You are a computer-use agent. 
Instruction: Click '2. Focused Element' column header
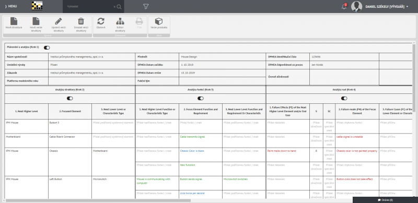[70, 111]
